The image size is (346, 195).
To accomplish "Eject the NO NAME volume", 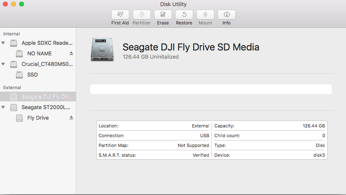I will tap(71, 53).
